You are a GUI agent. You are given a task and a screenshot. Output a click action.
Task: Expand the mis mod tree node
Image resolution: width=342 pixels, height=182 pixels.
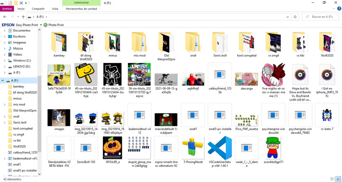[5, 105]
